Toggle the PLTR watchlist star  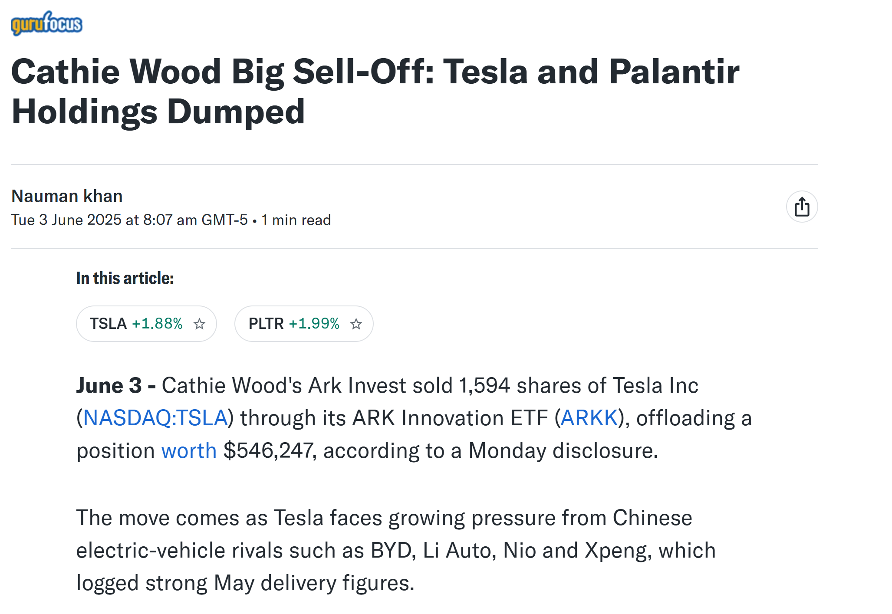point(356,324)
